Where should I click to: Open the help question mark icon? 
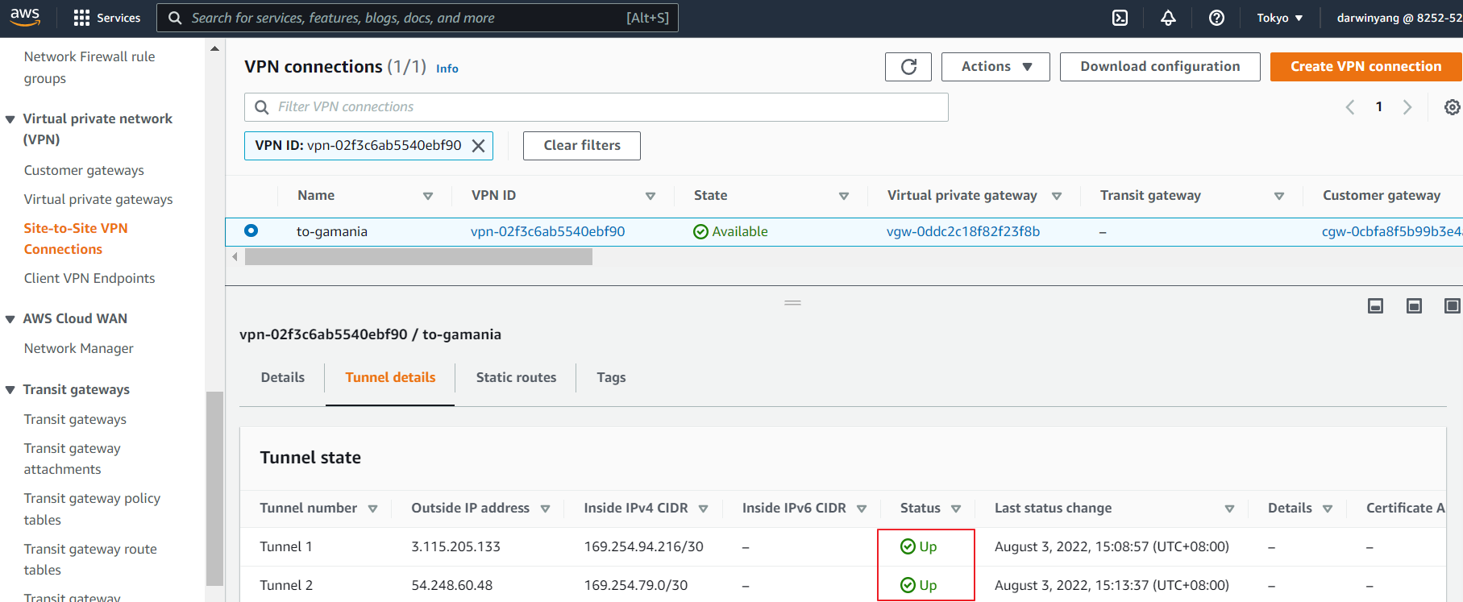point(1216,18)
